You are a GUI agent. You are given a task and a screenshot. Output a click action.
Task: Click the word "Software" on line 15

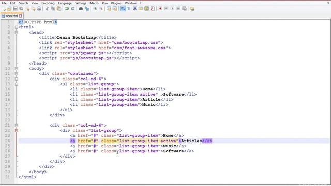pos(173,94)
